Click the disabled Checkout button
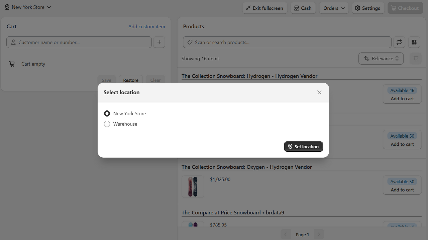 (405, 8)
